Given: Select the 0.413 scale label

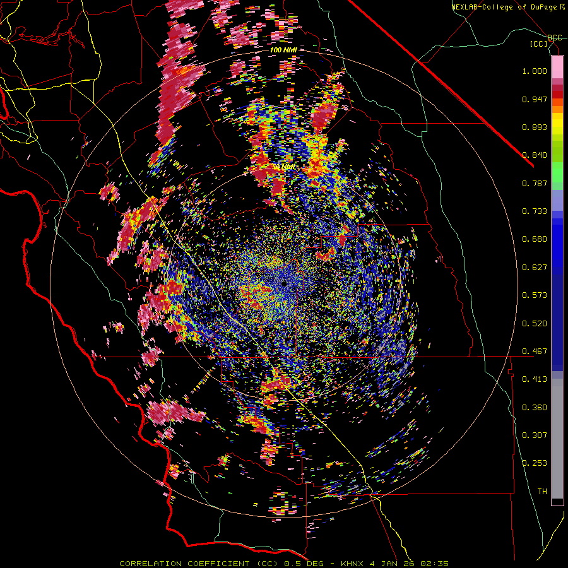Looking at the screenshot, I should click(x=535, y=379).
